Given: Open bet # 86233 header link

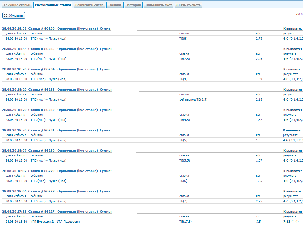Looking at the screenshot, I should [x=57, y=90].
